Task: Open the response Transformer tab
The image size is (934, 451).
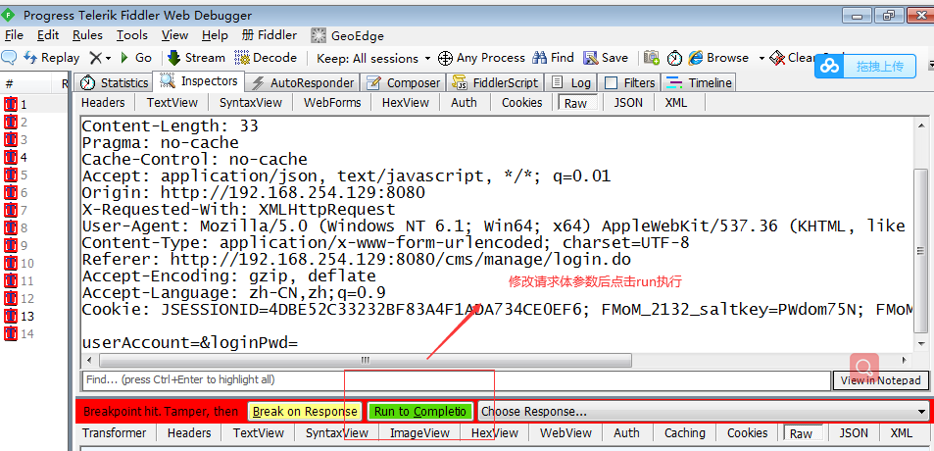Action: click(x=115, y=433)
